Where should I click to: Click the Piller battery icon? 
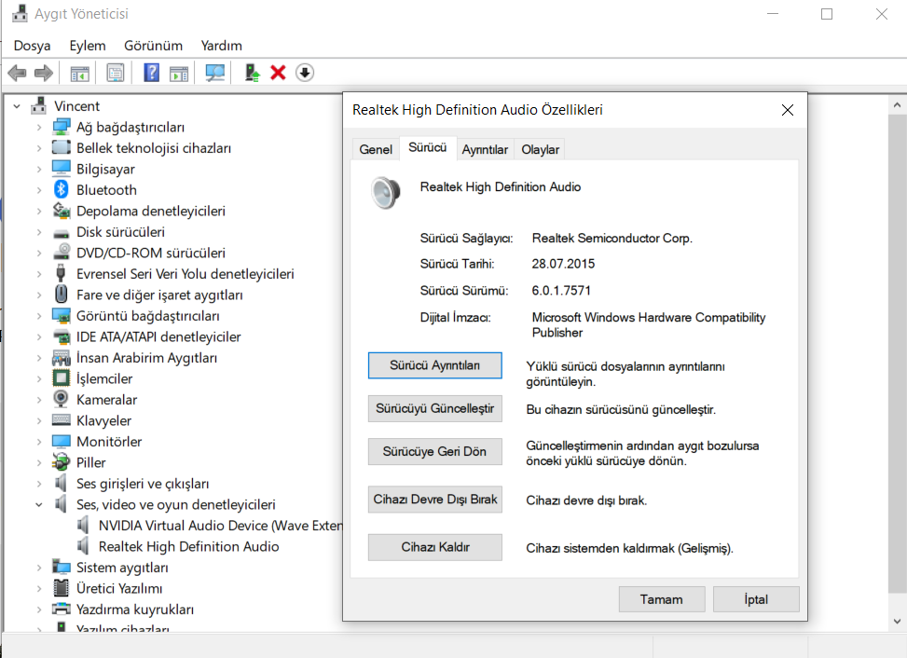click(x=61, y=462)
